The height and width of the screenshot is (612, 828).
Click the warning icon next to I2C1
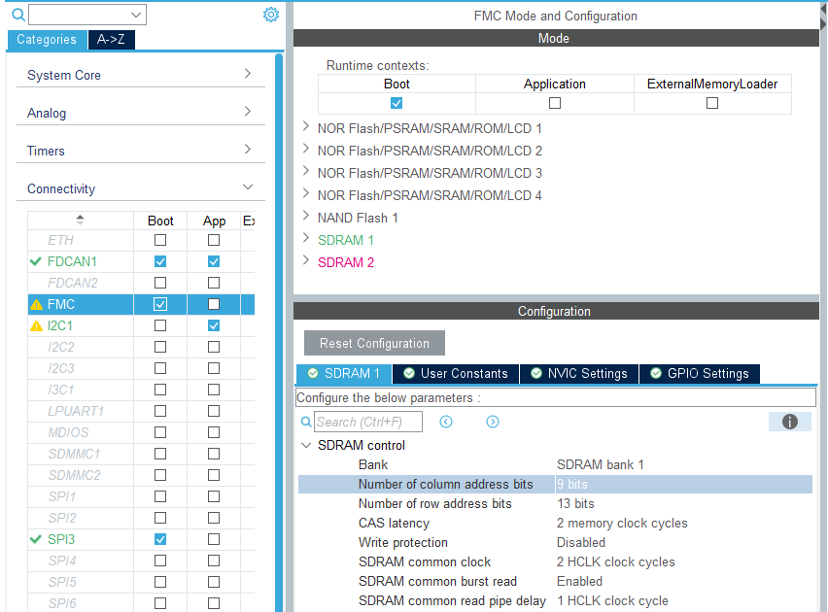[x=36, y=325]
